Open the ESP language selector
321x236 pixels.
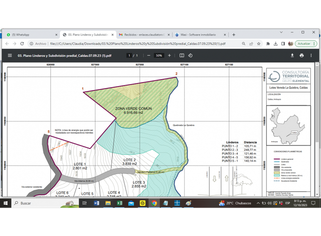288,203
